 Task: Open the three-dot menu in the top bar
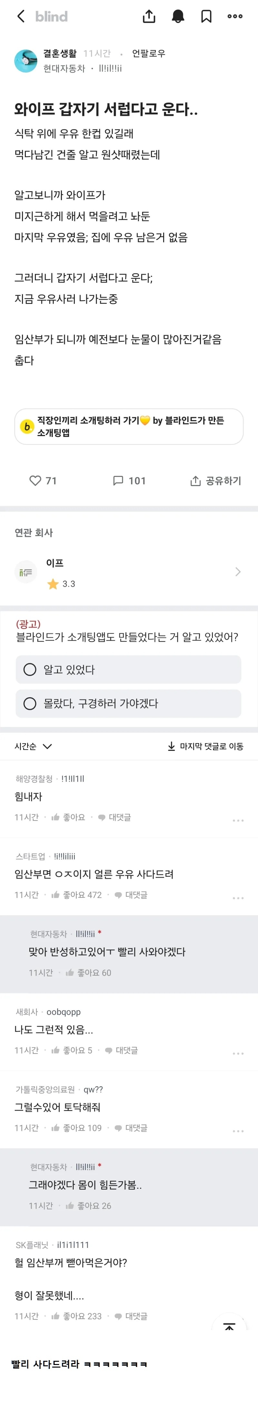coord(235,16)
